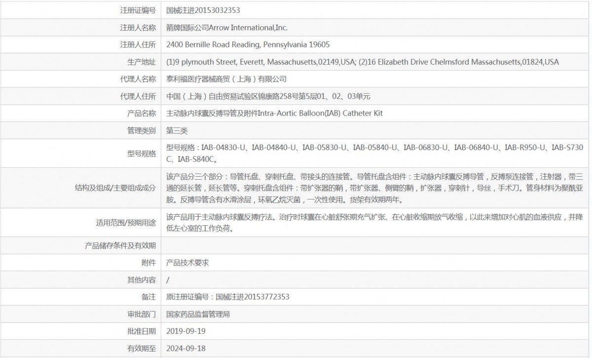The image size is (592, 358).
Task: Click the 代理人住所 label
Action: 138,96
